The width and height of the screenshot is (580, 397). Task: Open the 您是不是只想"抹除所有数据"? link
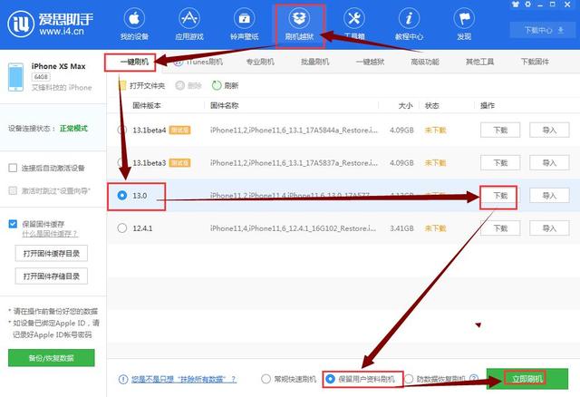tap(184, 379)
